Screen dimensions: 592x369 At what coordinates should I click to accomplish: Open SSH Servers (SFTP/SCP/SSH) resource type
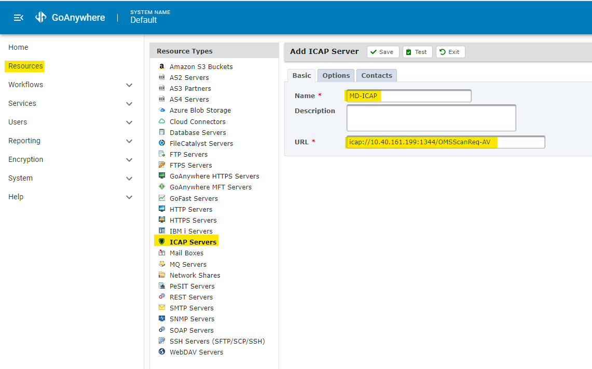217,341
